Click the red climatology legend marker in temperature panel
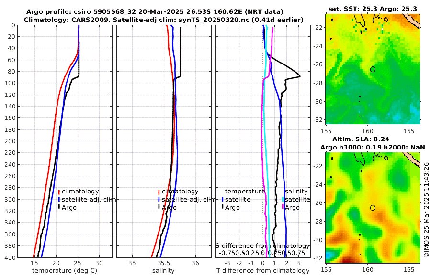The height and width of the screenshot is (277, 431). (x=59, y=192)
